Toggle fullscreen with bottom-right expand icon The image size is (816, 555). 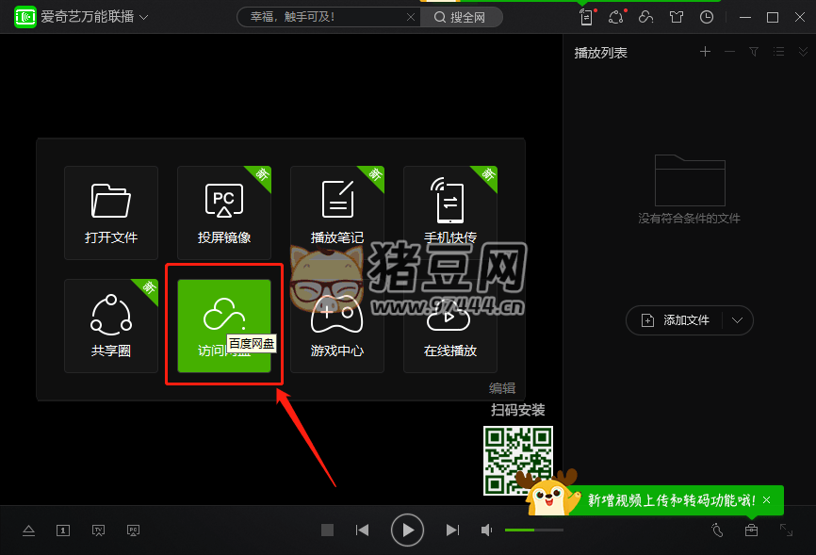click(786, 531)
